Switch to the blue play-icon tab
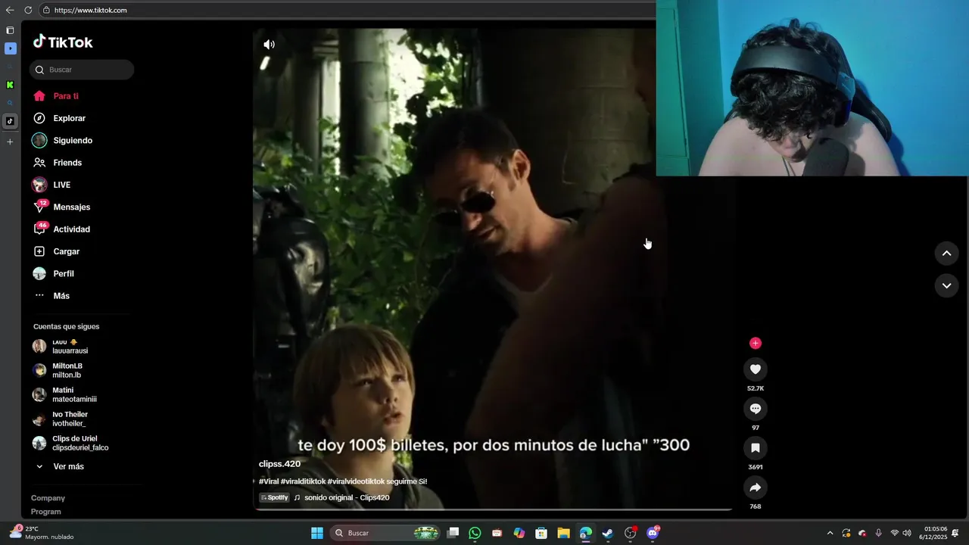The width and height of the screenshot is (969, 545). 10,48
